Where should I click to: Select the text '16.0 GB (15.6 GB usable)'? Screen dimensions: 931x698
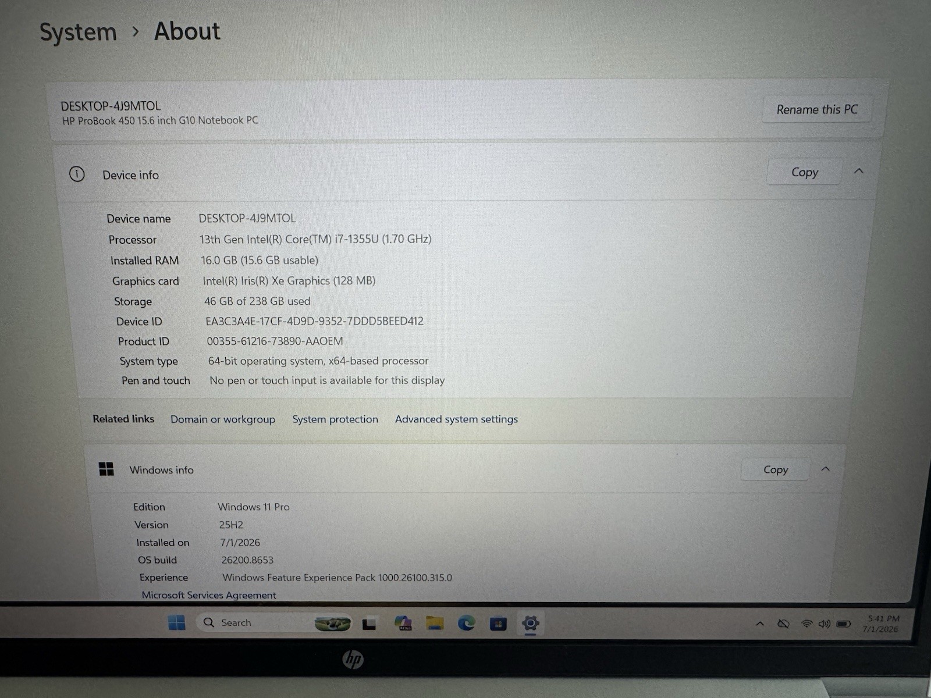pos(260,260)
